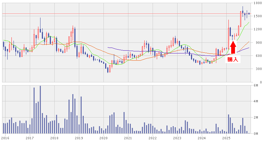Click the red upward buy arrow
This screenshot has height=141, width=263.
click(233, 48)
